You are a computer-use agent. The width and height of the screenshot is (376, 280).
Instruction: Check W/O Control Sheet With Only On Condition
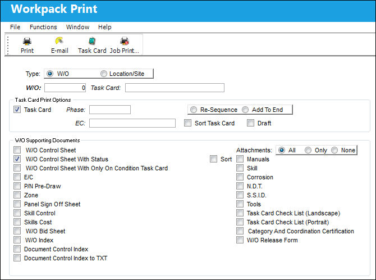(17, 168)
